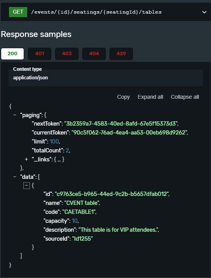Click Expand all in the JSON viewer
This screenshot has width=211, height=278.
point(150,97)
